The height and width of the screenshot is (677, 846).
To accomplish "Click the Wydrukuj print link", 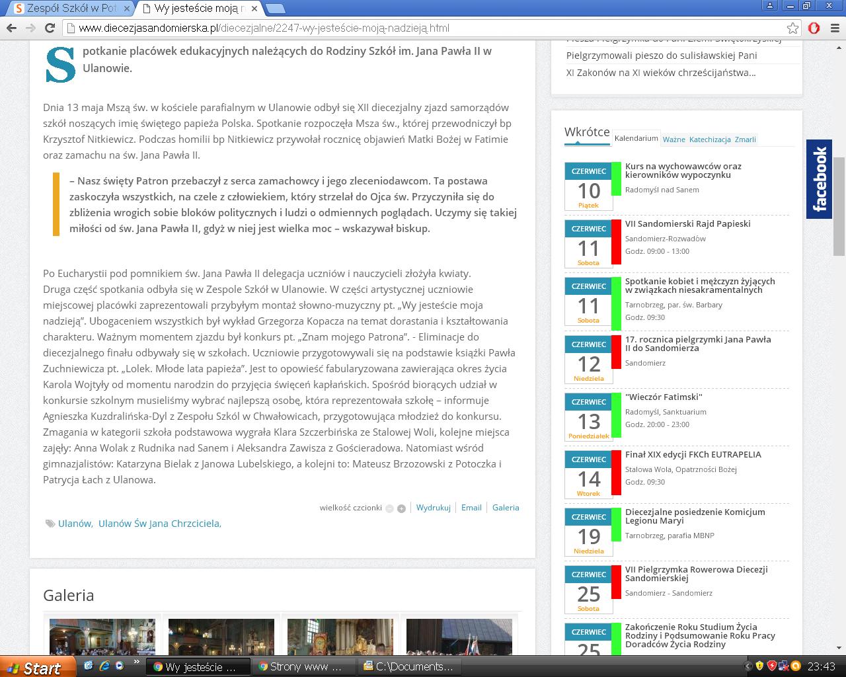I will tap(433, 508).
